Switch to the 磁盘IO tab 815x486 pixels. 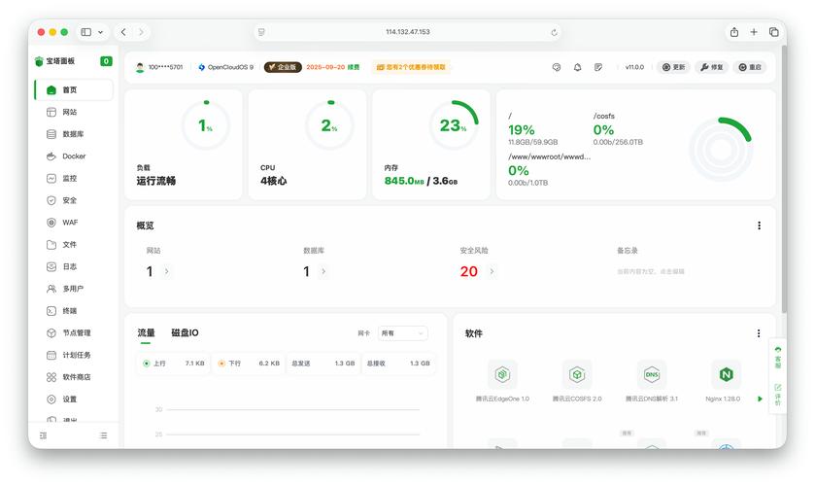185,333
